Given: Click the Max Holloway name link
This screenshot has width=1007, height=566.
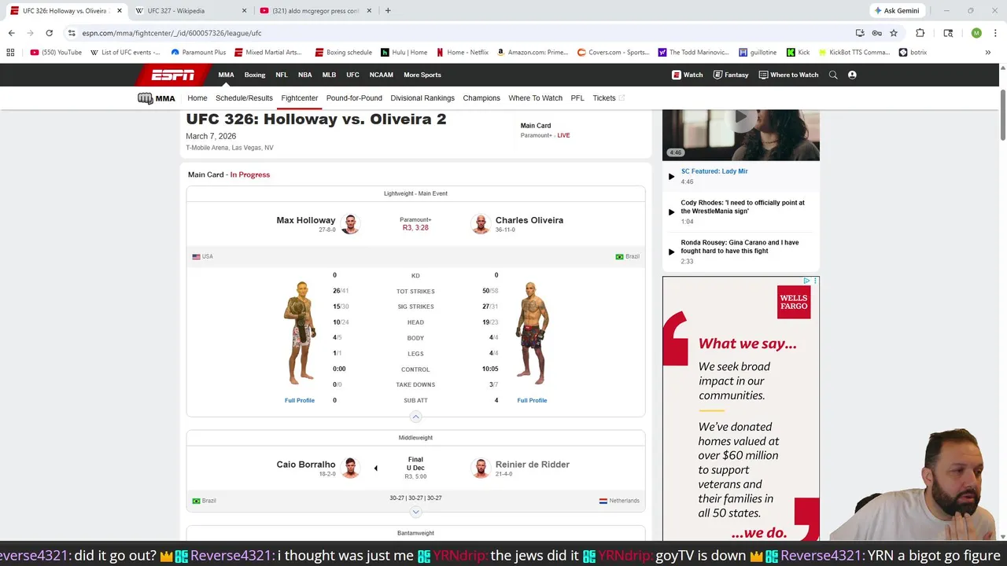Looking at the screenshot, I should coord(305,220).
